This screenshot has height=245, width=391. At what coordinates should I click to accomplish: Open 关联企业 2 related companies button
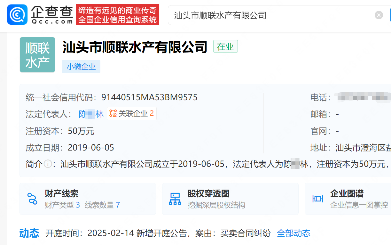131,113
